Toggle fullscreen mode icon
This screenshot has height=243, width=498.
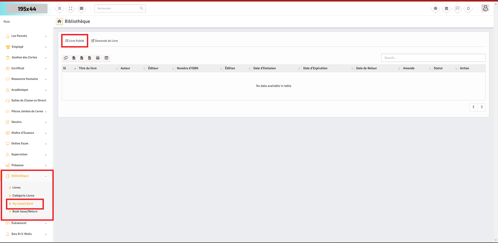tap(70, 8)
